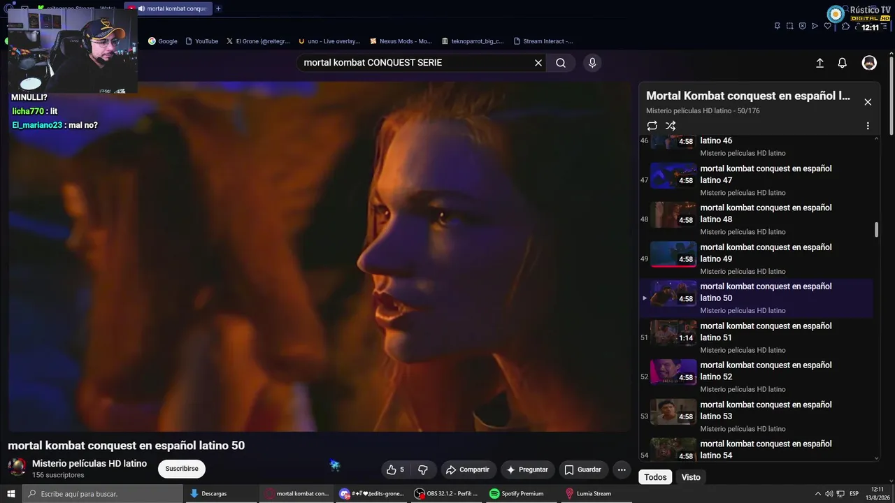This screenshot has width=895, height=503.
Task: Click the search input field
Action: click(415, 63)
